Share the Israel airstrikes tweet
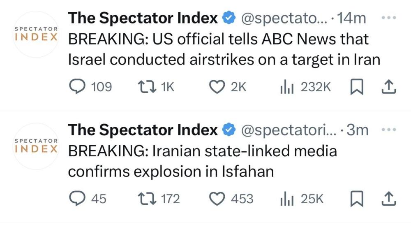Image resolution: width=411 pixels, height=225 pixels. click(388, 87)
